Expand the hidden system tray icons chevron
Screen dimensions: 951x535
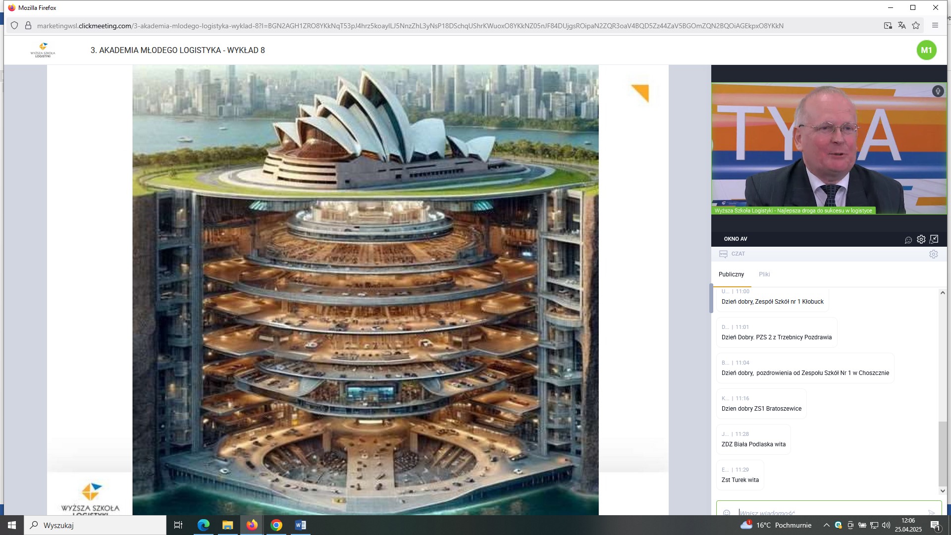[x=826, y=525]
